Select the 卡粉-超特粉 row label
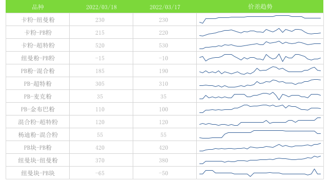329x186 pixels. coord(38,45)
